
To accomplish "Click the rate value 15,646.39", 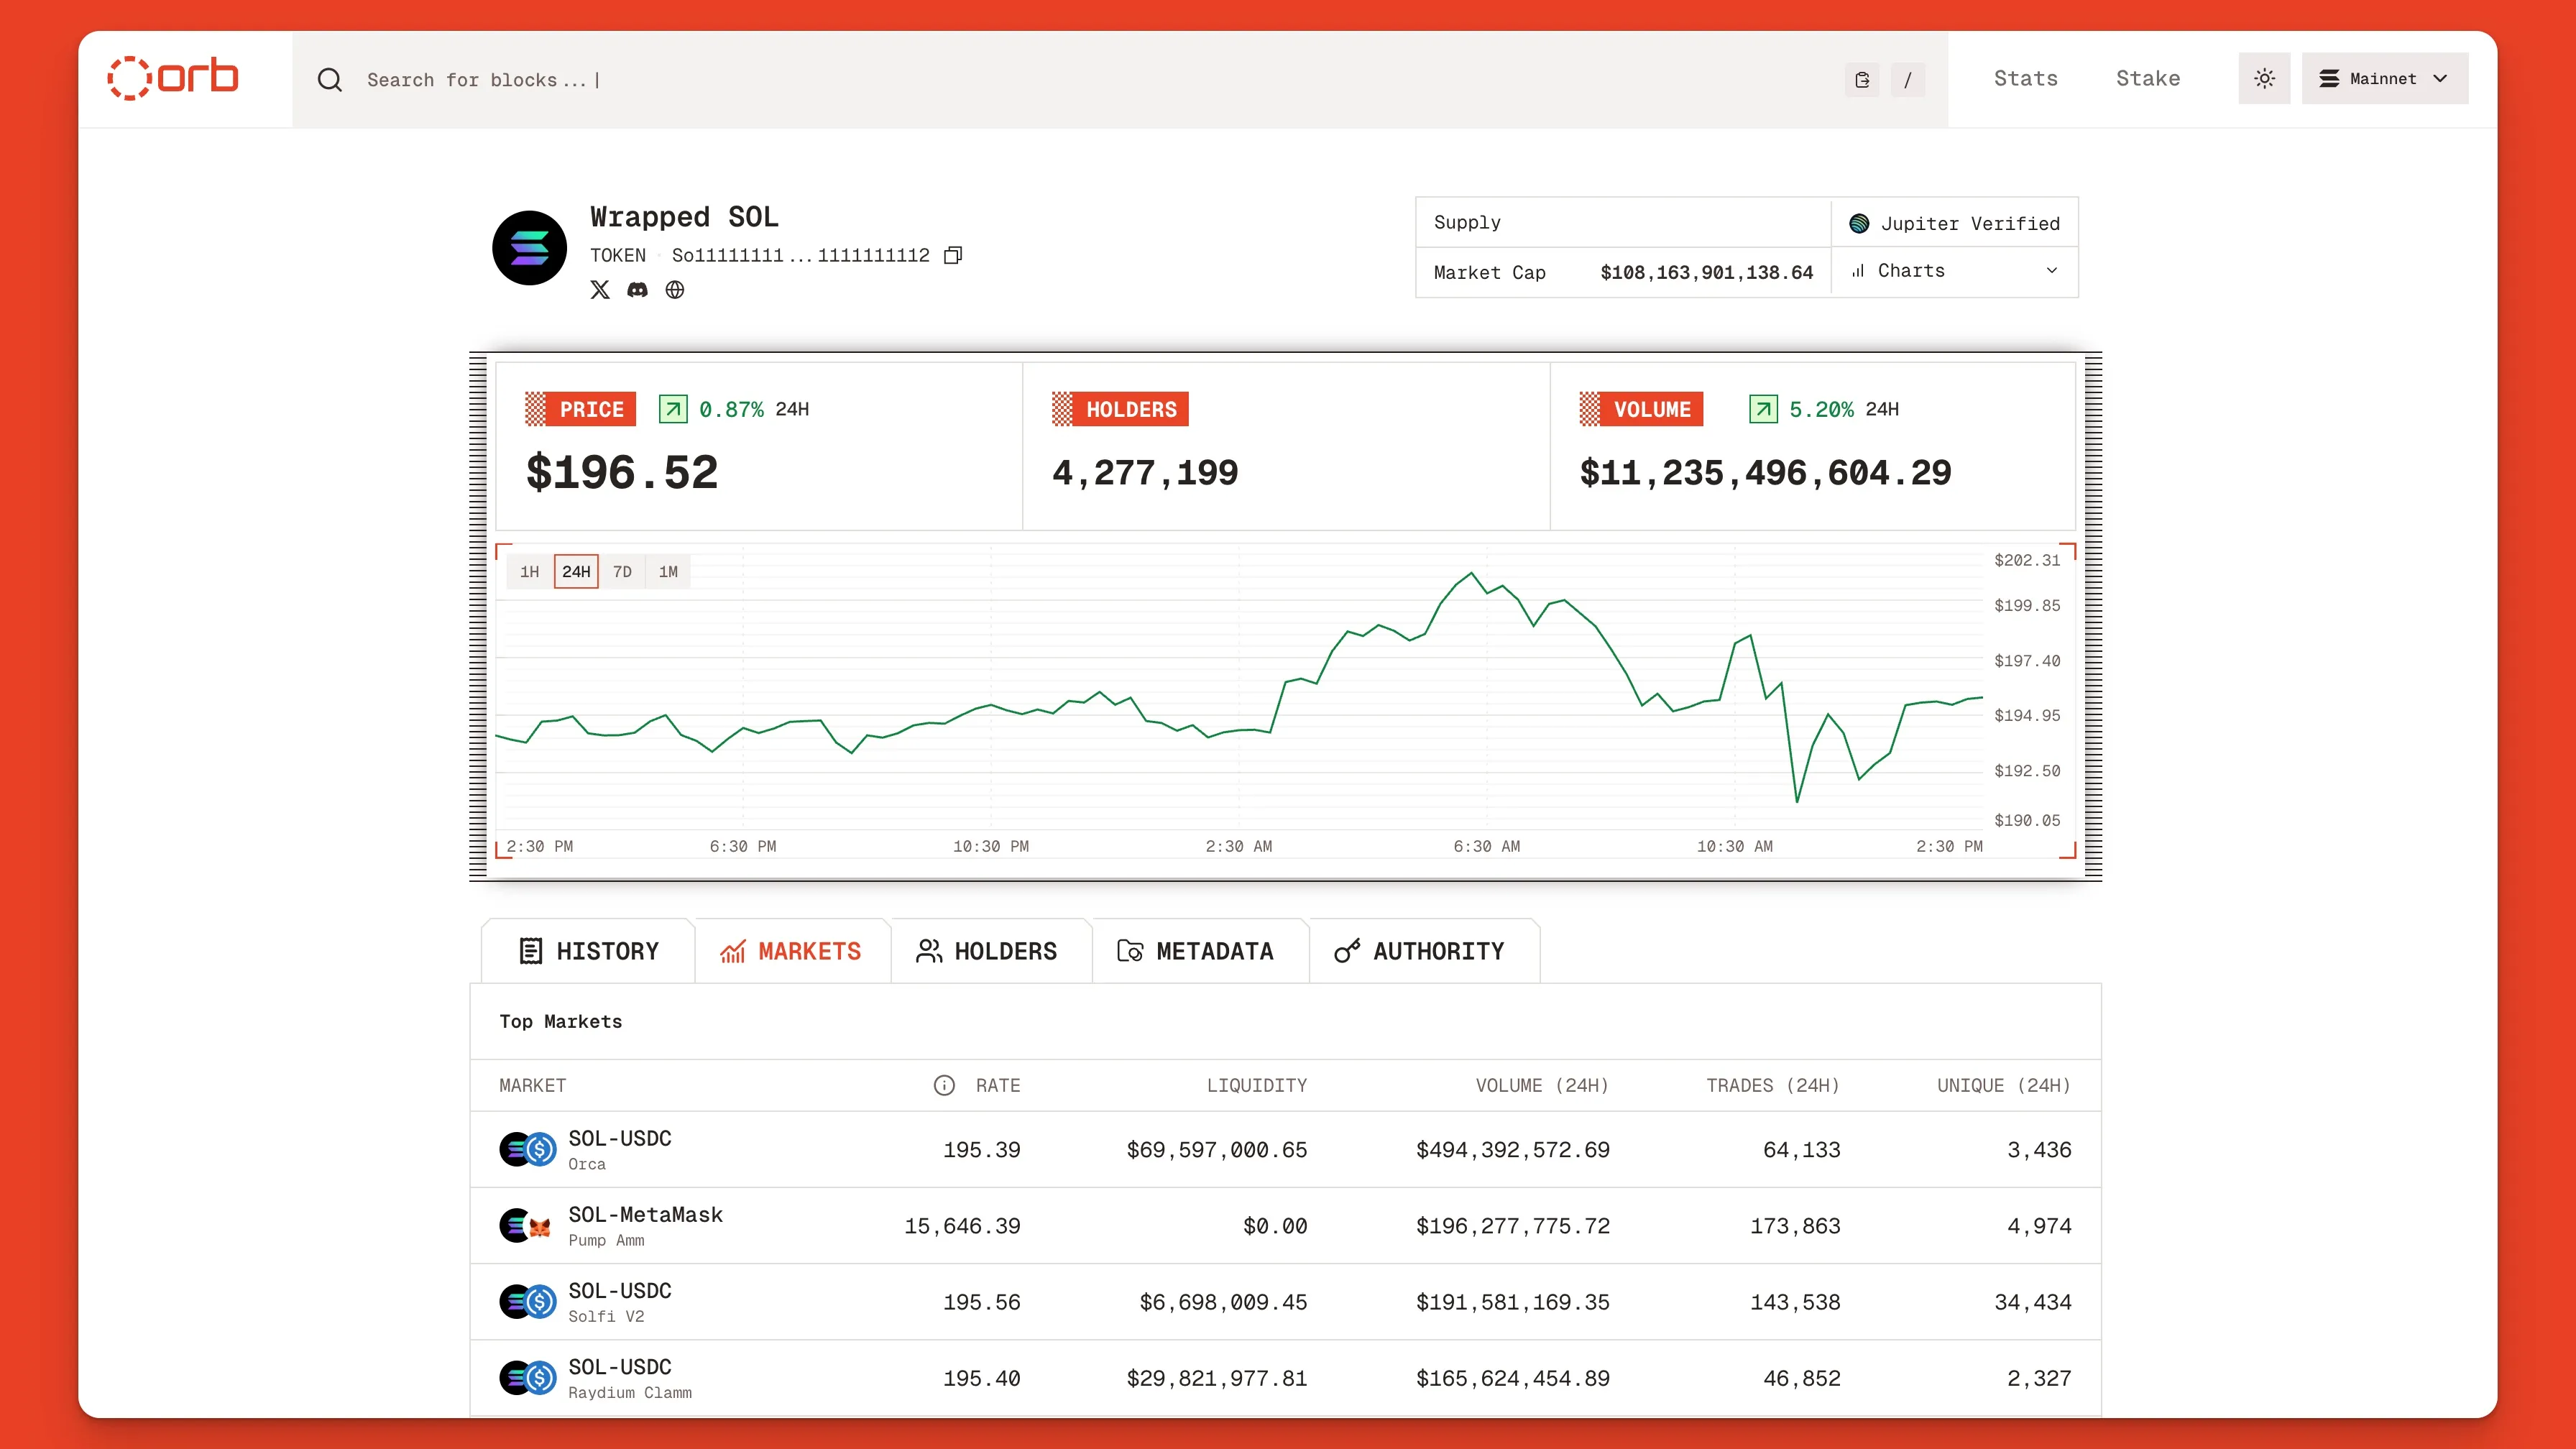I will (962, 1226).
